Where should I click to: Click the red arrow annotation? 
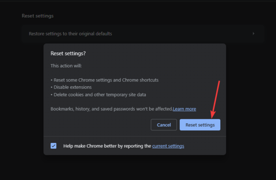pyautogui.click(x=216, y=98)
